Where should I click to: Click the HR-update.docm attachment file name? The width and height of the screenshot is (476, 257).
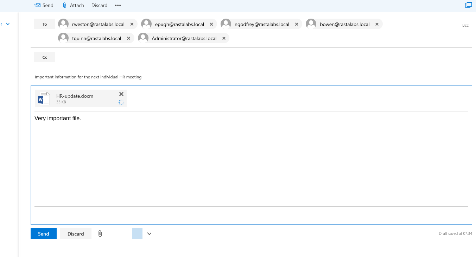click(x=75, y=96)
